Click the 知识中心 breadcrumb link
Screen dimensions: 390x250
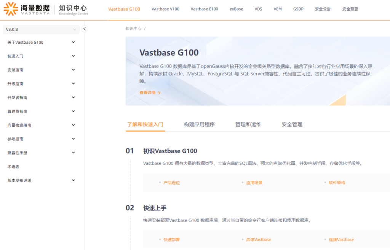tap(134, 29)
